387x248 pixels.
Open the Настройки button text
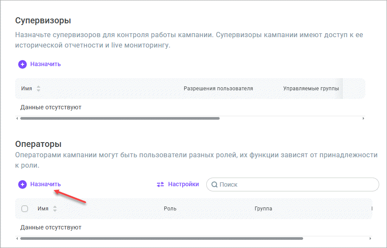click(x=183, y=184)
